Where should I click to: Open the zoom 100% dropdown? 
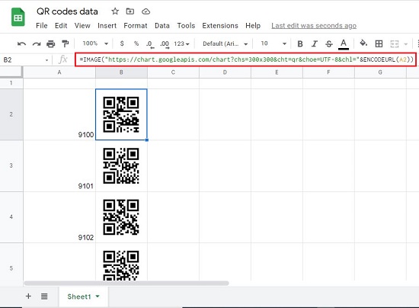tap(95, 43)
